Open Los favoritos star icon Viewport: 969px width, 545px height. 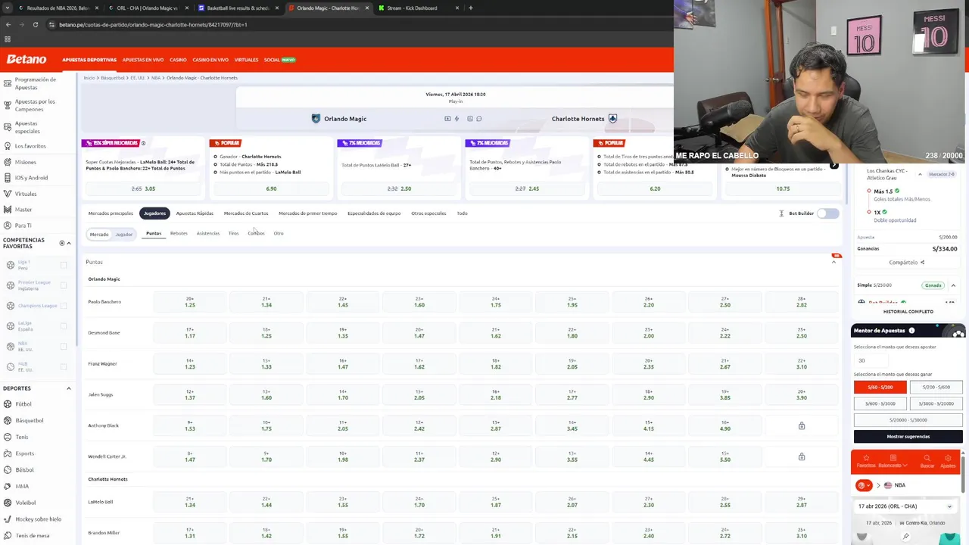(x=7, y=146)
